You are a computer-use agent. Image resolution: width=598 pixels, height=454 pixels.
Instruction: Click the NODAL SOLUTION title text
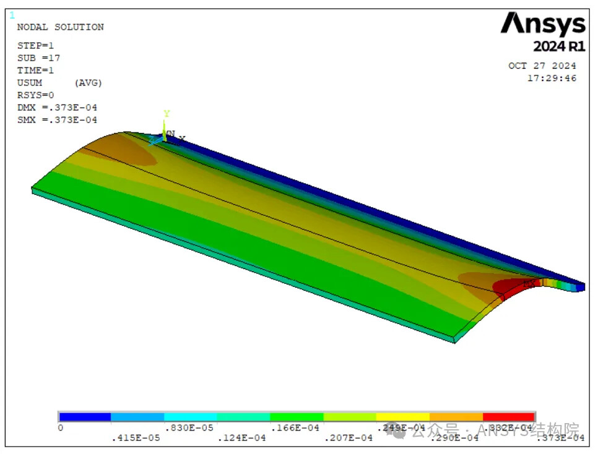60,27
